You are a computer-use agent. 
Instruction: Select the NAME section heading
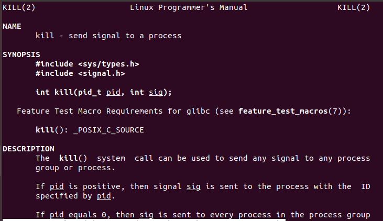point(13,26)
